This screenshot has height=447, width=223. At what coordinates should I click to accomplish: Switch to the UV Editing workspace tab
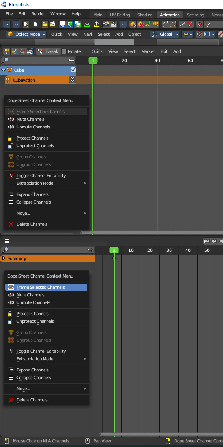(x=120, y=15)
